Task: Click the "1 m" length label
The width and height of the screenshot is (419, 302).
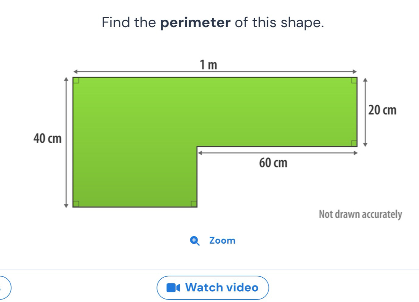Action: coord(209,65)
